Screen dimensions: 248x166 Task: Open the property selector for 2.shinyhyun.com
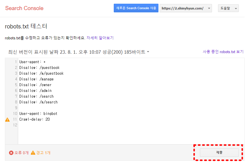coord(185,8)
